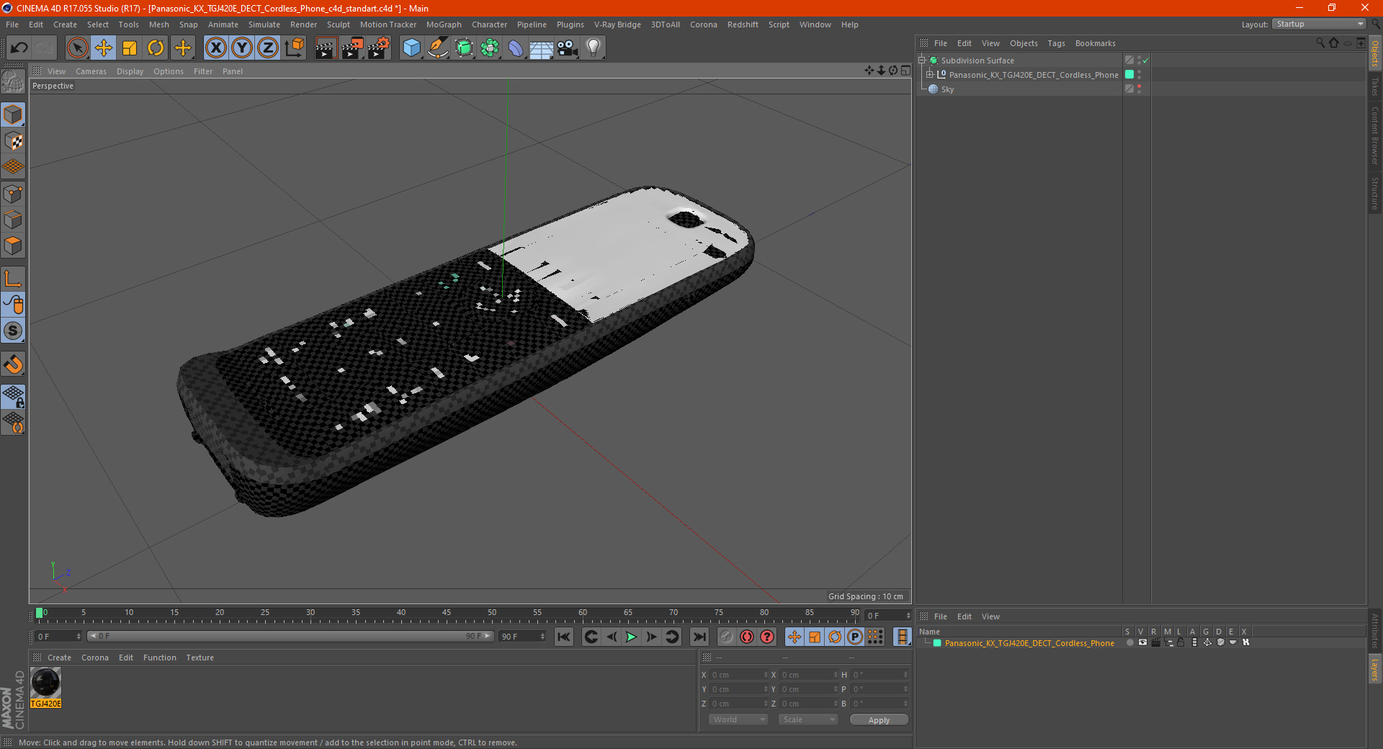Open the V-Ray Bridge menu
1383x749 pixels.
(617, 24)
